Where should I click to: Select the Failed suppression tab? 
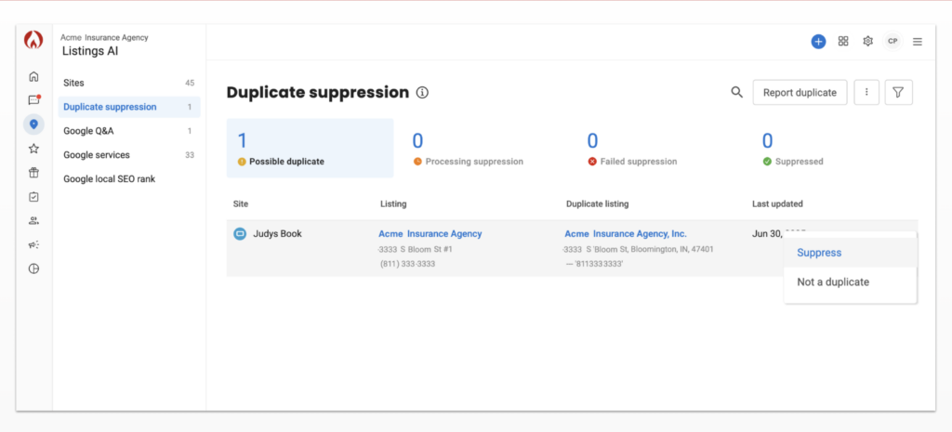660,148
